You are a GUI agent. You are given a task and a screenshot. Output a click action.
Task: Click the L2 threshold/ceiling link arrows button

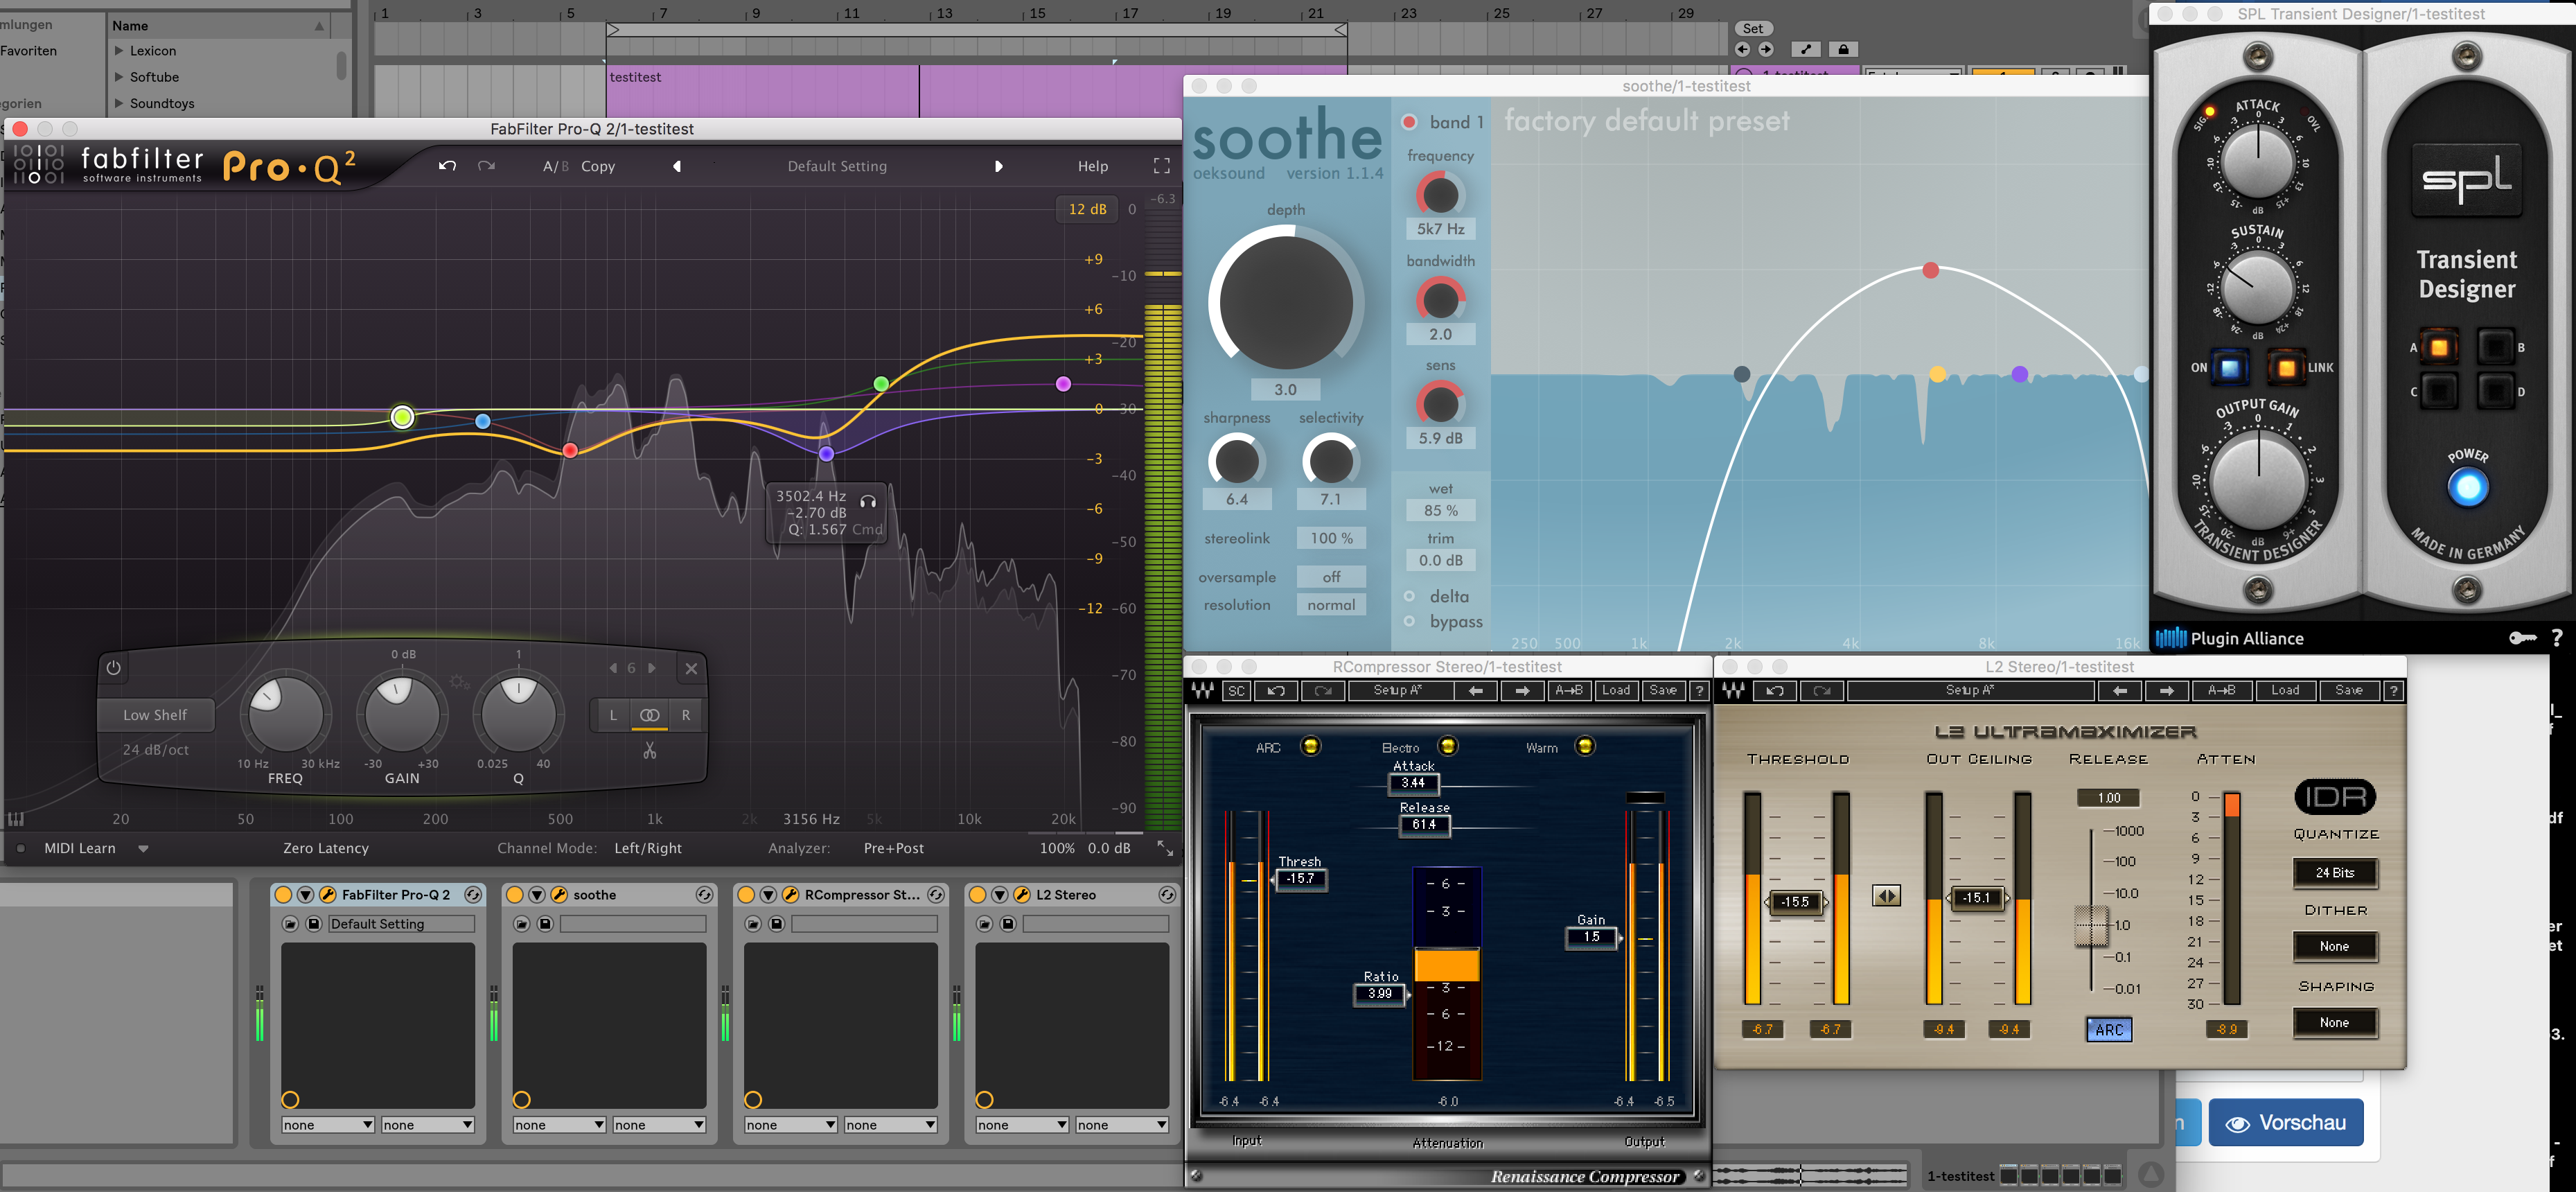point(1886,896)
